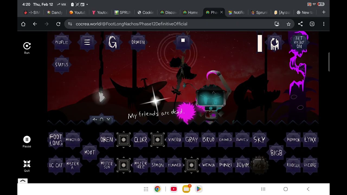Quit fullscreen with the Quit button
The image size is (347, 195).
(x=27, y=166)
